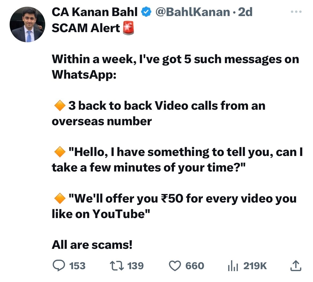
Task: Tap the share upload arrow icon
Action: (x=296, y=265)
